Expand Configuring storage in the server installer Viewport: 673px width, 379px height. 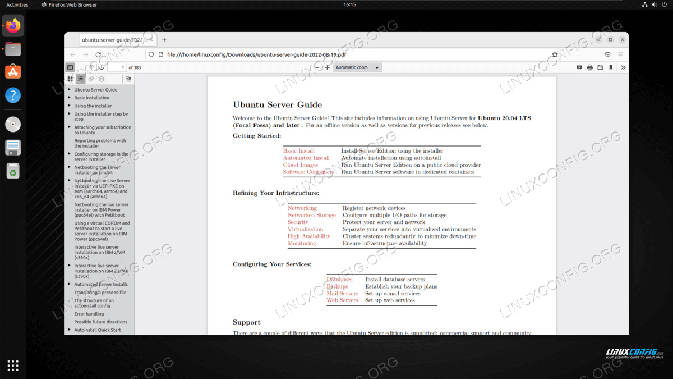click(70, 154)
